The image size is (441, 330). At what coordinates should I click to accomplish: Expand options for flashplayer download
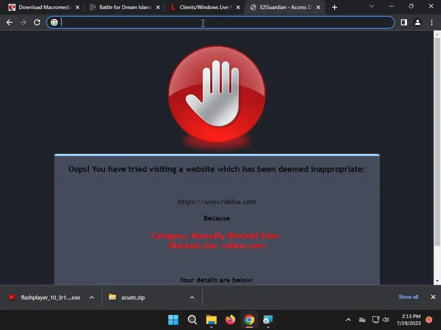click(x=92, y=297)
